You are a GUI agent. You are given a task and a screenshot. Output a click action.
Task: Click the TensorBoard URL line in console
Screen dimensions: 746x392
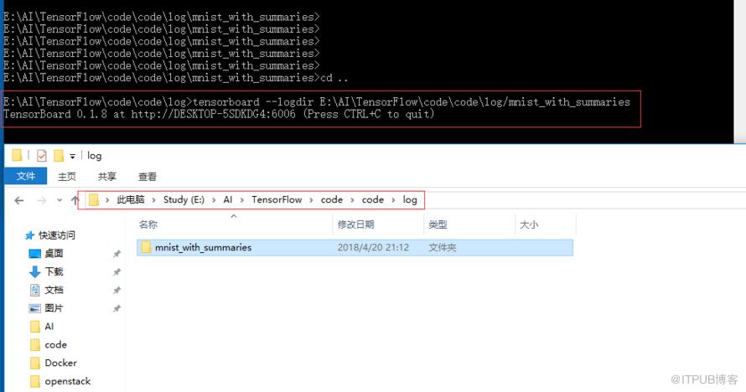219,114
